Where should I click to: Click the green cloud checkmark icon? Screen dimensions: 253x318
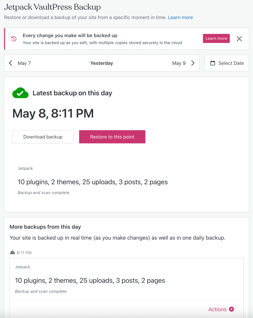pyautogui.click(x=20, y=93)
